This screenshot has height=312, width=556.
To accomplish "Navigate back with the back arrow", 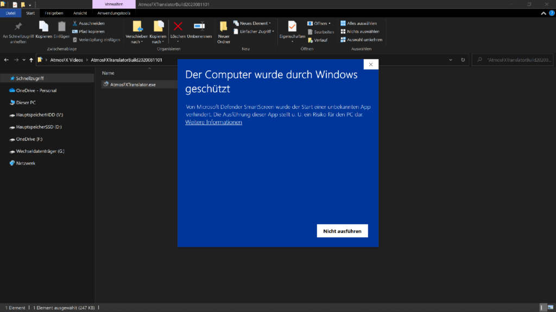I will tap(7, 60).
